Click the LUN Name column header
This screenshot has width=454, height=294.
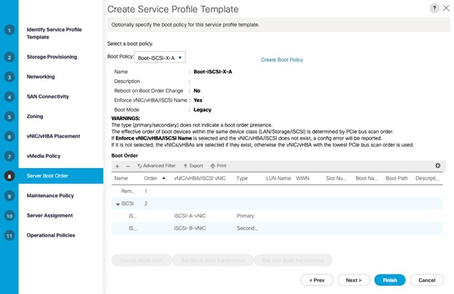point(278,178)
